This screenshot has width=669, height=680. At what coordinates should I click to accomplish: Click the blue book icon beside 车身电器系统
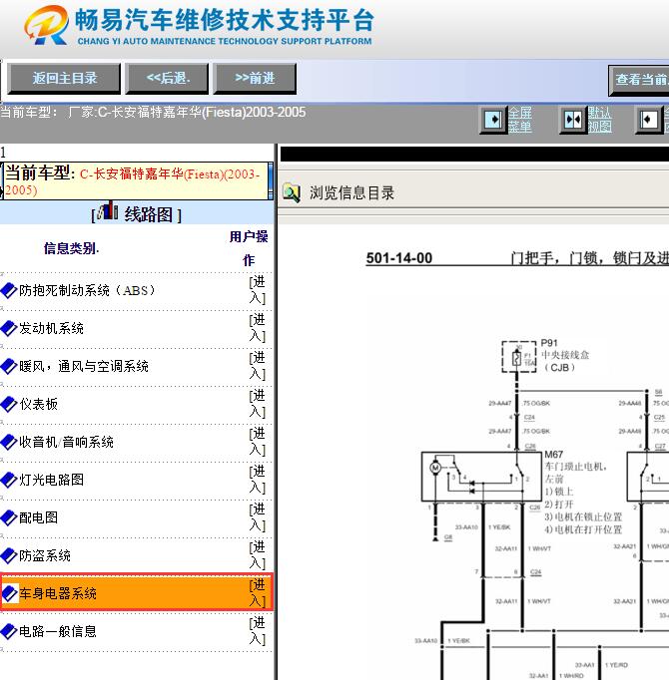pyautogui.click(x=10, y=593)
